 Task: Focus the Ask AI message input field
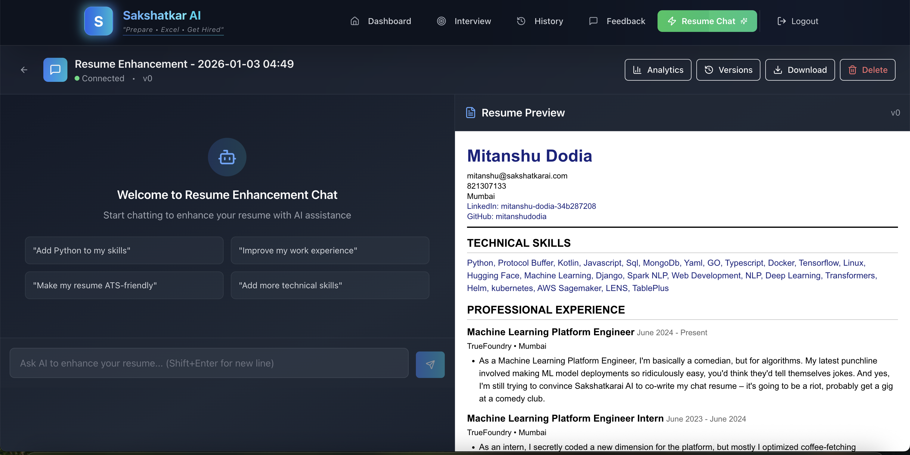tap(209, 363)
